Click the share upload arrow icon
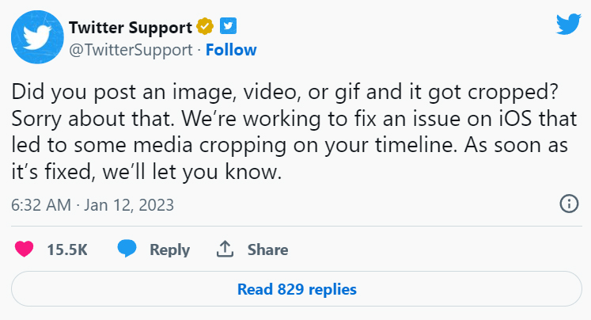 (x=225, y=250)
